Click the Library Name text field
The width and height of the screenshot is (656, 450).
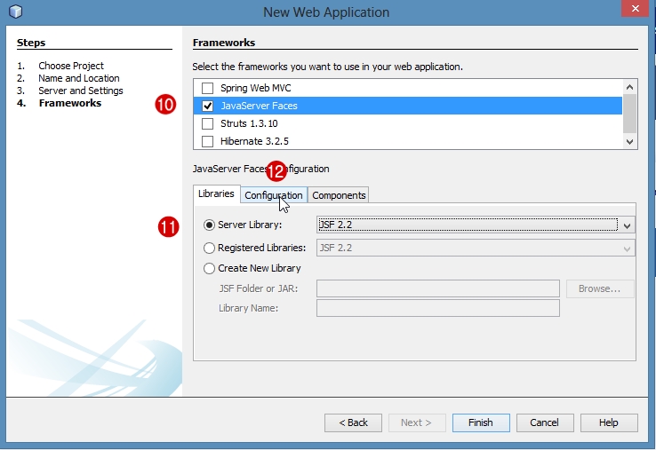[438, 308]
